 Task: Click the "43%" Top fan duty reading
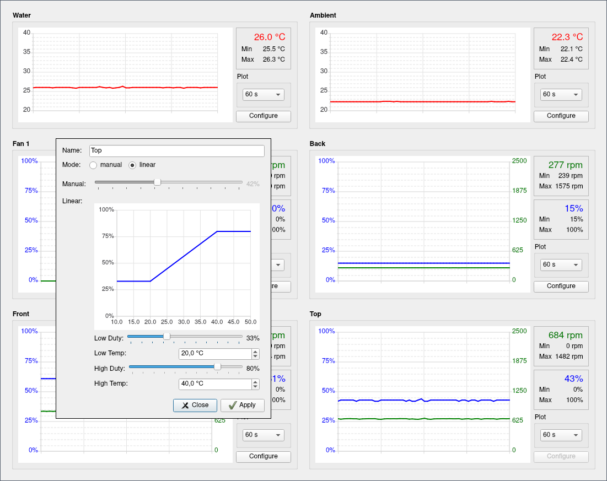click(x=574, y=379)
